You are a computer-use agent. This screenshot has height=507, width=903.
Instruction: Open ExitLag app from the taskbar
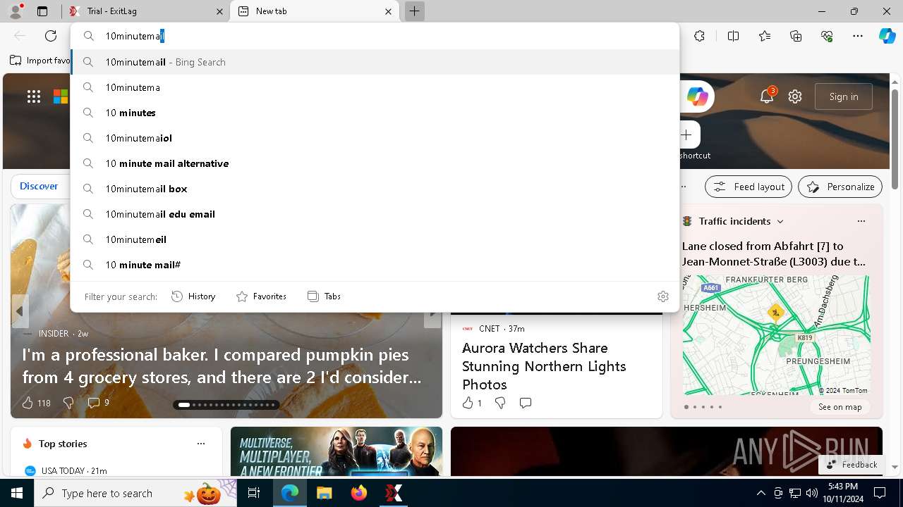click(394, 493)
